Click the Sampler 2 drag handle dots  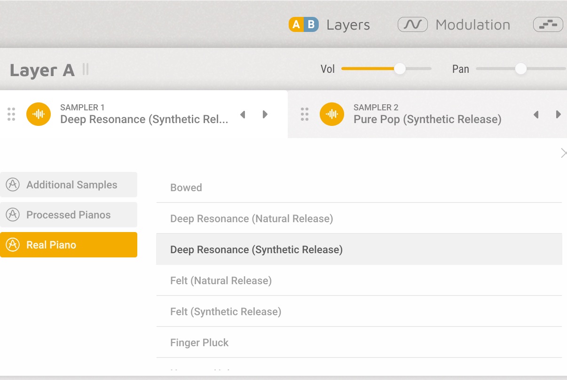305,114
